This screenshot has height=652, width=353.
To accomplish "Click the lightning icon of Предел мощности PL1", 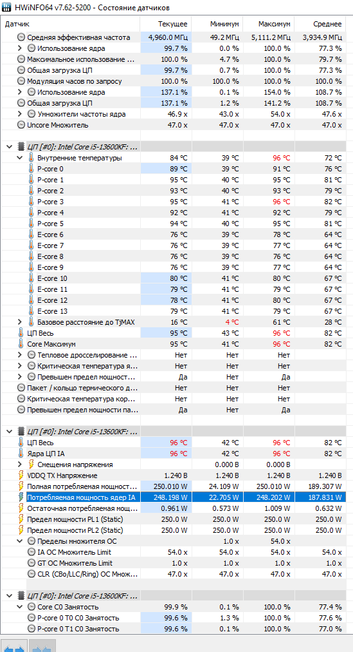I will tap(21, 519).
